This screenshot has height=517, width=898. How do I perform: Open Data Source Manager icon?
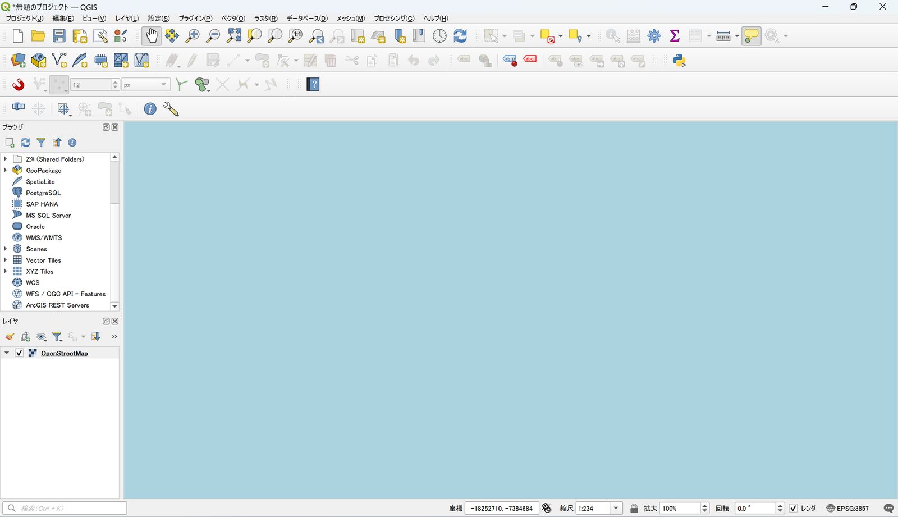point(18,60)
